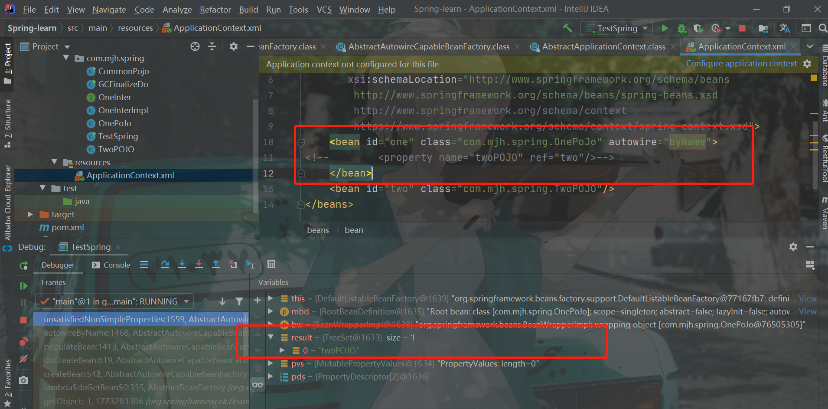
Task: Stop the running process in the main toolbar
Action: coord(742,28)
